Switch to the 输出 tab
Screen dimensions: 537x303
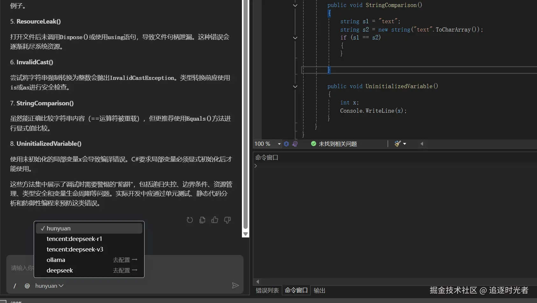pyautogui.click(x=319, y=291)
